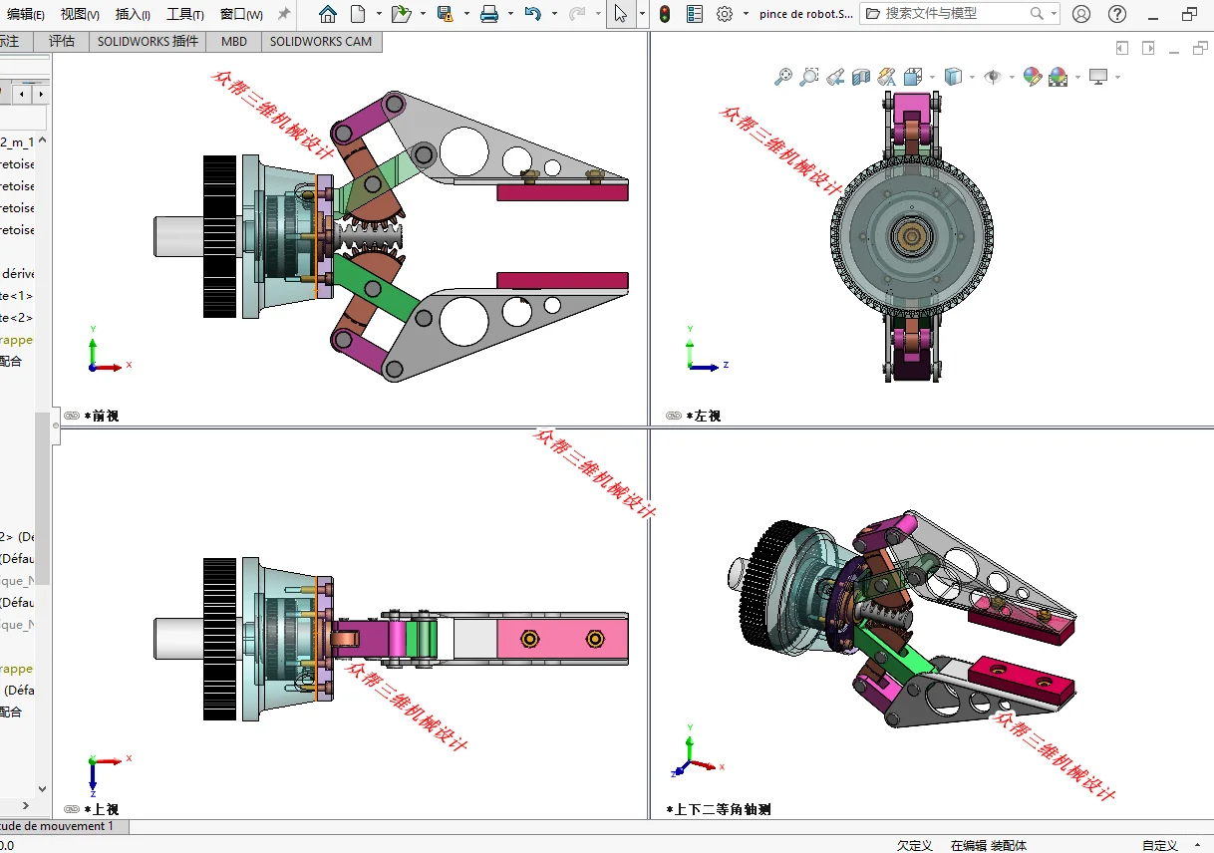This screenshot has width=1214, height=853.
Task: Open the 编辑(E) menu
Action: click(25, 15)
